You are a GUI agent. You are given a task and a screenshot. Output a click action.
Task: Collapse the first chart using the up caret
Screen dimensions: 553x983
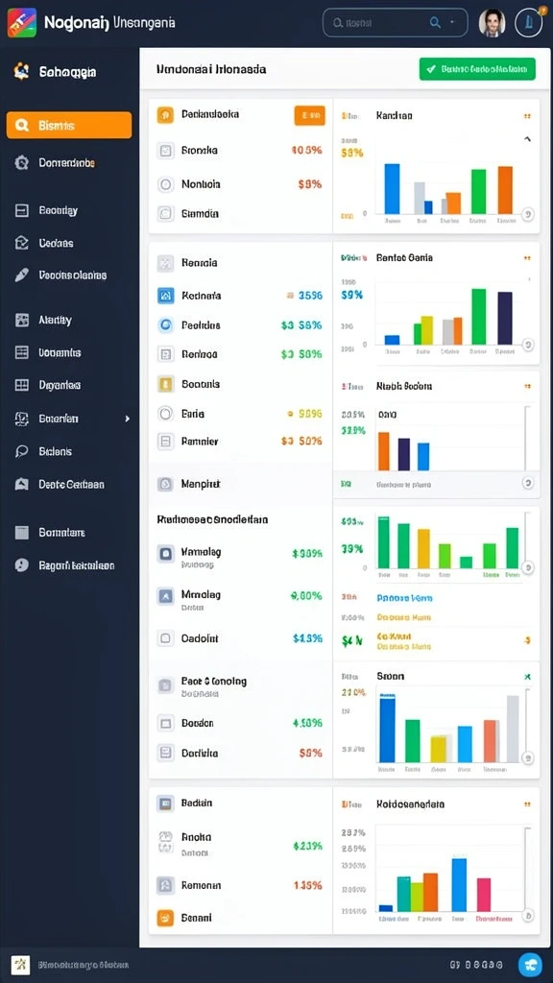pyautogui.click(x=527, y=139)
